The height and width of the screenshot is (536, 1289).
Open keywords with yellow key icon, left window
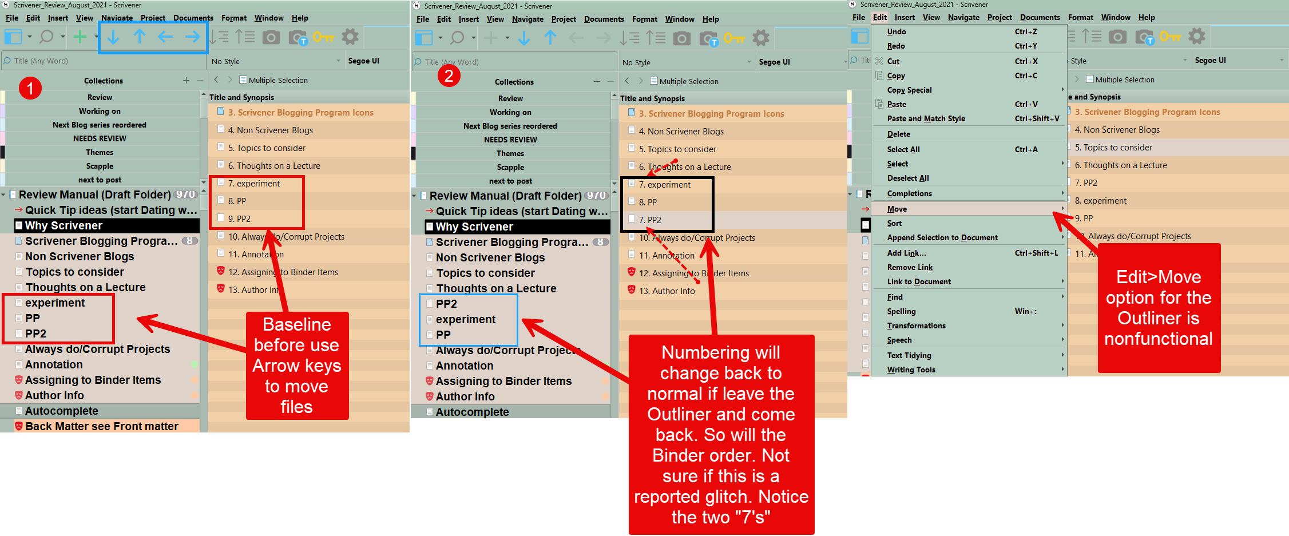(324, 37)
